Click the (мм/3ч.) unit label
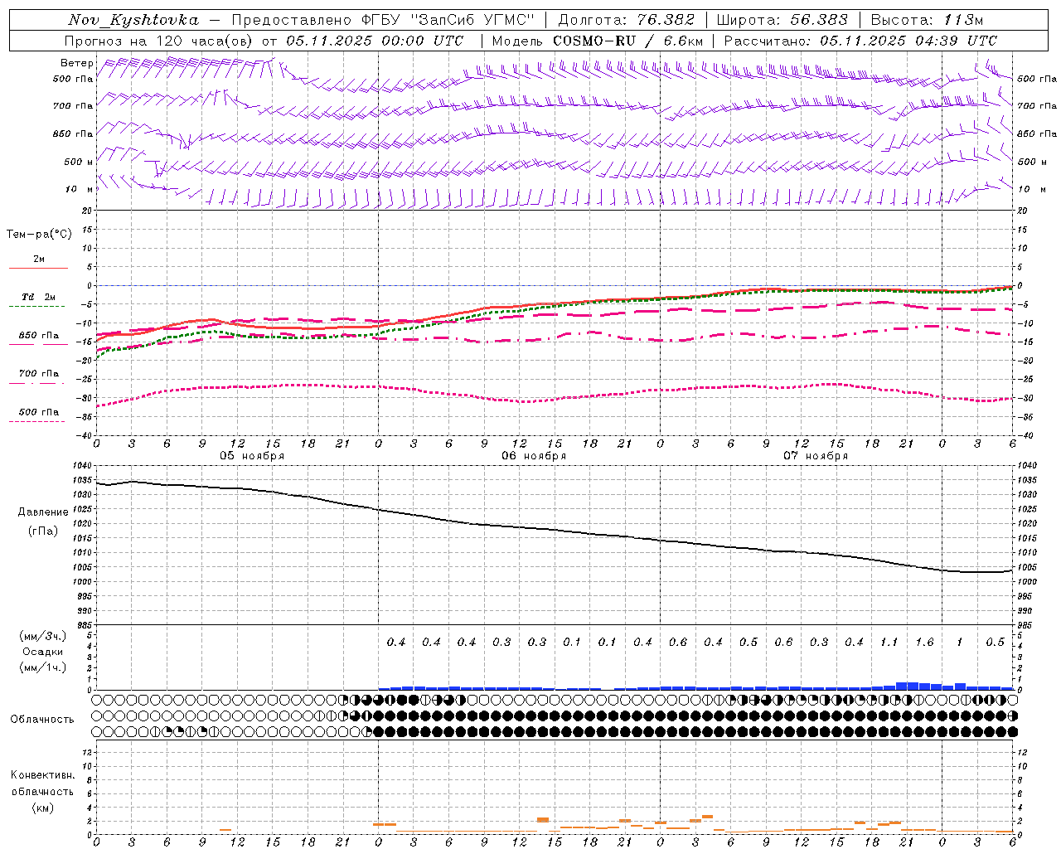Screen dimensions: 1061x849 point(43,637)
